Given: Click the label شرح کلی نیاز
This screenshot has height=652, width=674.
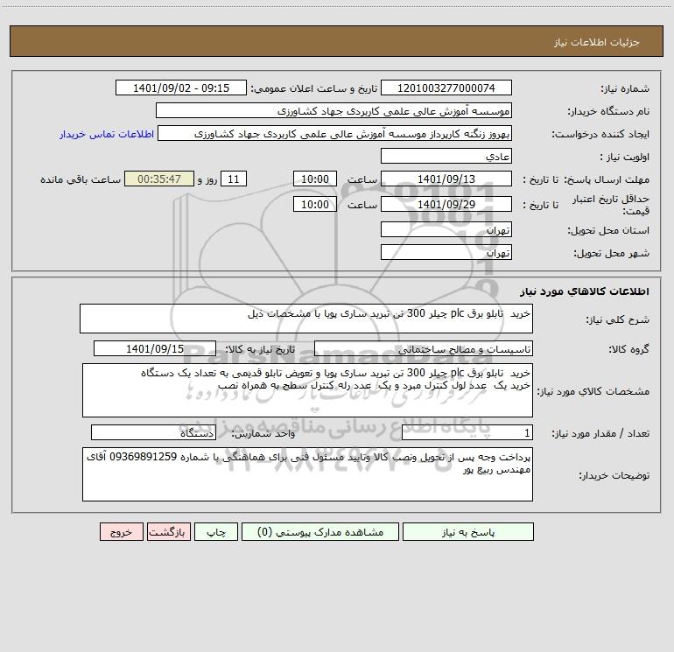Looking at the screenshot, I should tap(618, 319).
